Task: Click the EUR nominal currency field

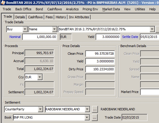Action: [x=66, y=37]
